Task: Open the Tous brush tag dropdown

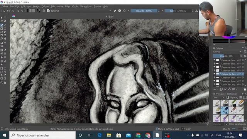Action: click(x=218, y=97)
